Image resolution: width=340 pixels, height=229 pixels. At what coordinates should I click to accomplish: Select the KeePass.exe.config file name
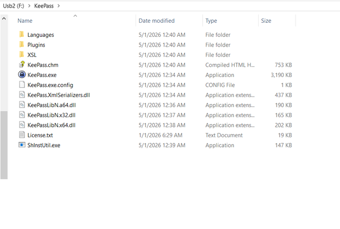pyautogui.click(x=50, y=85)
